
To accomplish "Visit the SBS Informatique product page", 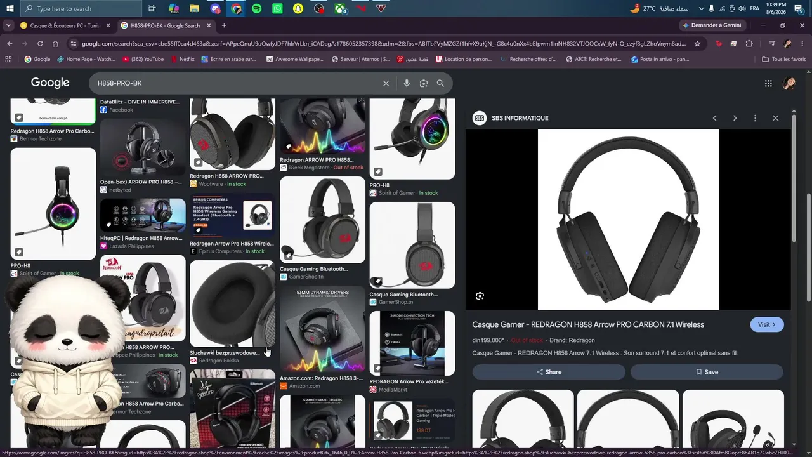I will (x=767, y=324).
